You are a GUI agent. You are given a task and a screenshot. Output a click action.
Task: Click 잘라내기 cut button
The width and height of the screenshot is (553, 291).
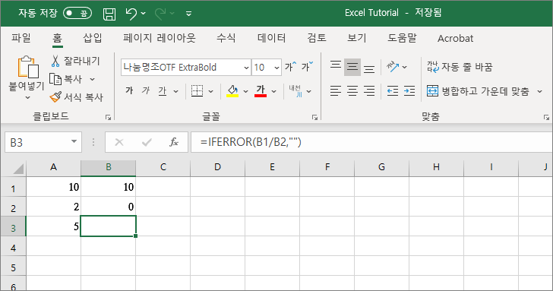tap(75, 61)
